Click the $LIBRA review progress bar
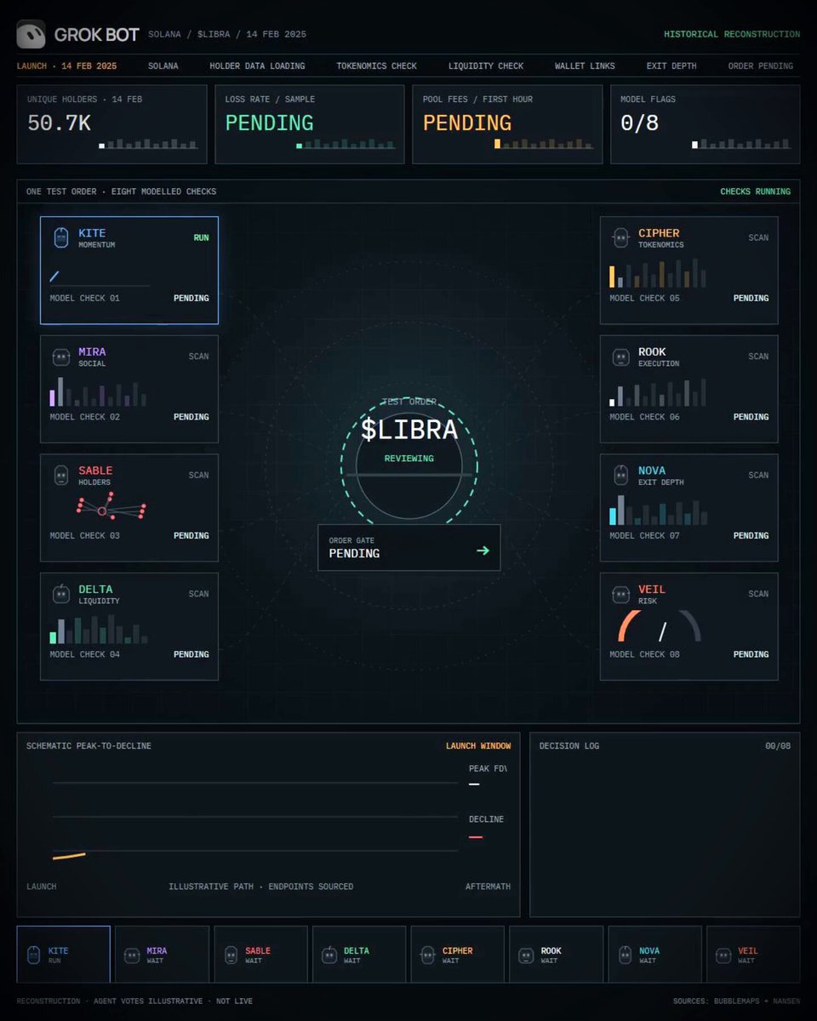 [x=409, y=475]
